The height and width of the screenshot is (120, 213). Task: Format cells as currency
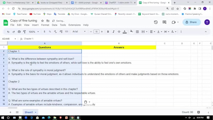click(44, 32)
